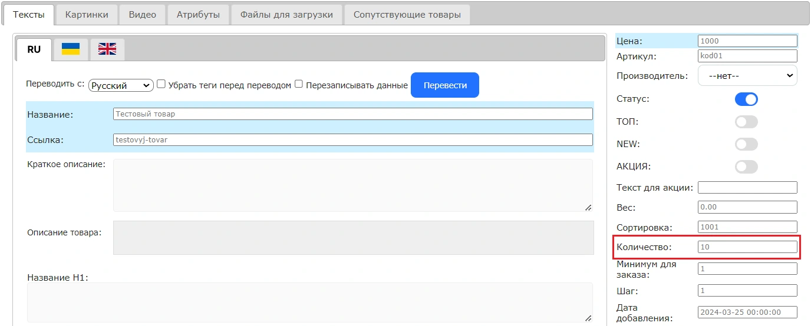The width and height of the screenshot is (811, 326).
Task: Open the Картинки tab
Action: tap(87, 15)
